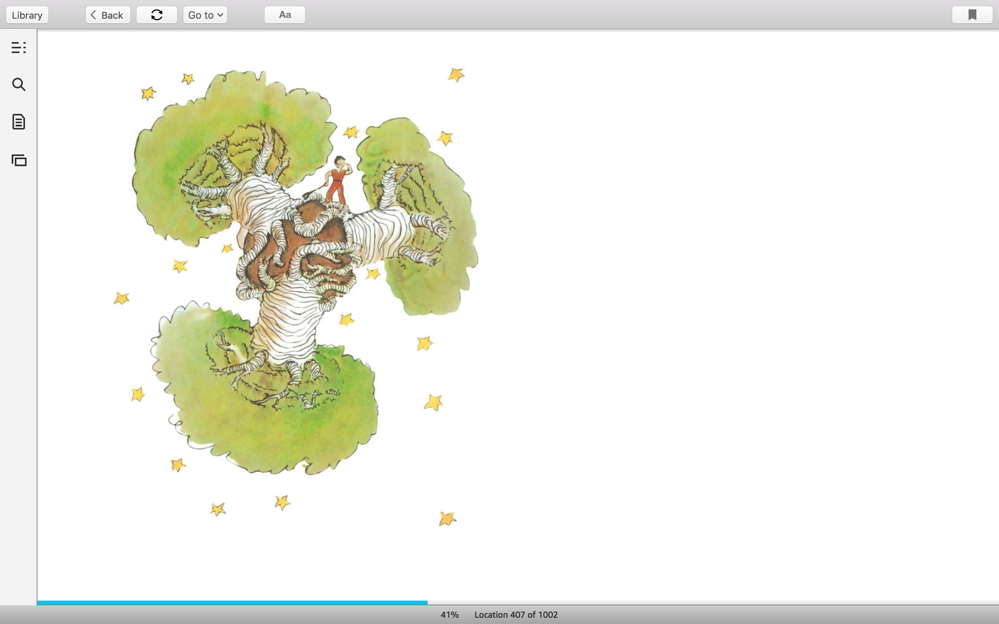
Task: Click the magnifying glass search icon
Action: 19,85
